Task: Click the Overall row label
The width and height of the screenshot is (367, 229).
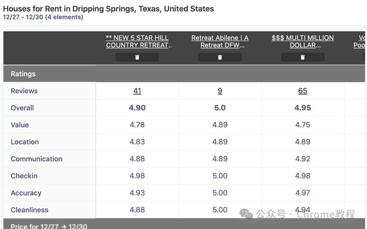Action: (22, 108)
